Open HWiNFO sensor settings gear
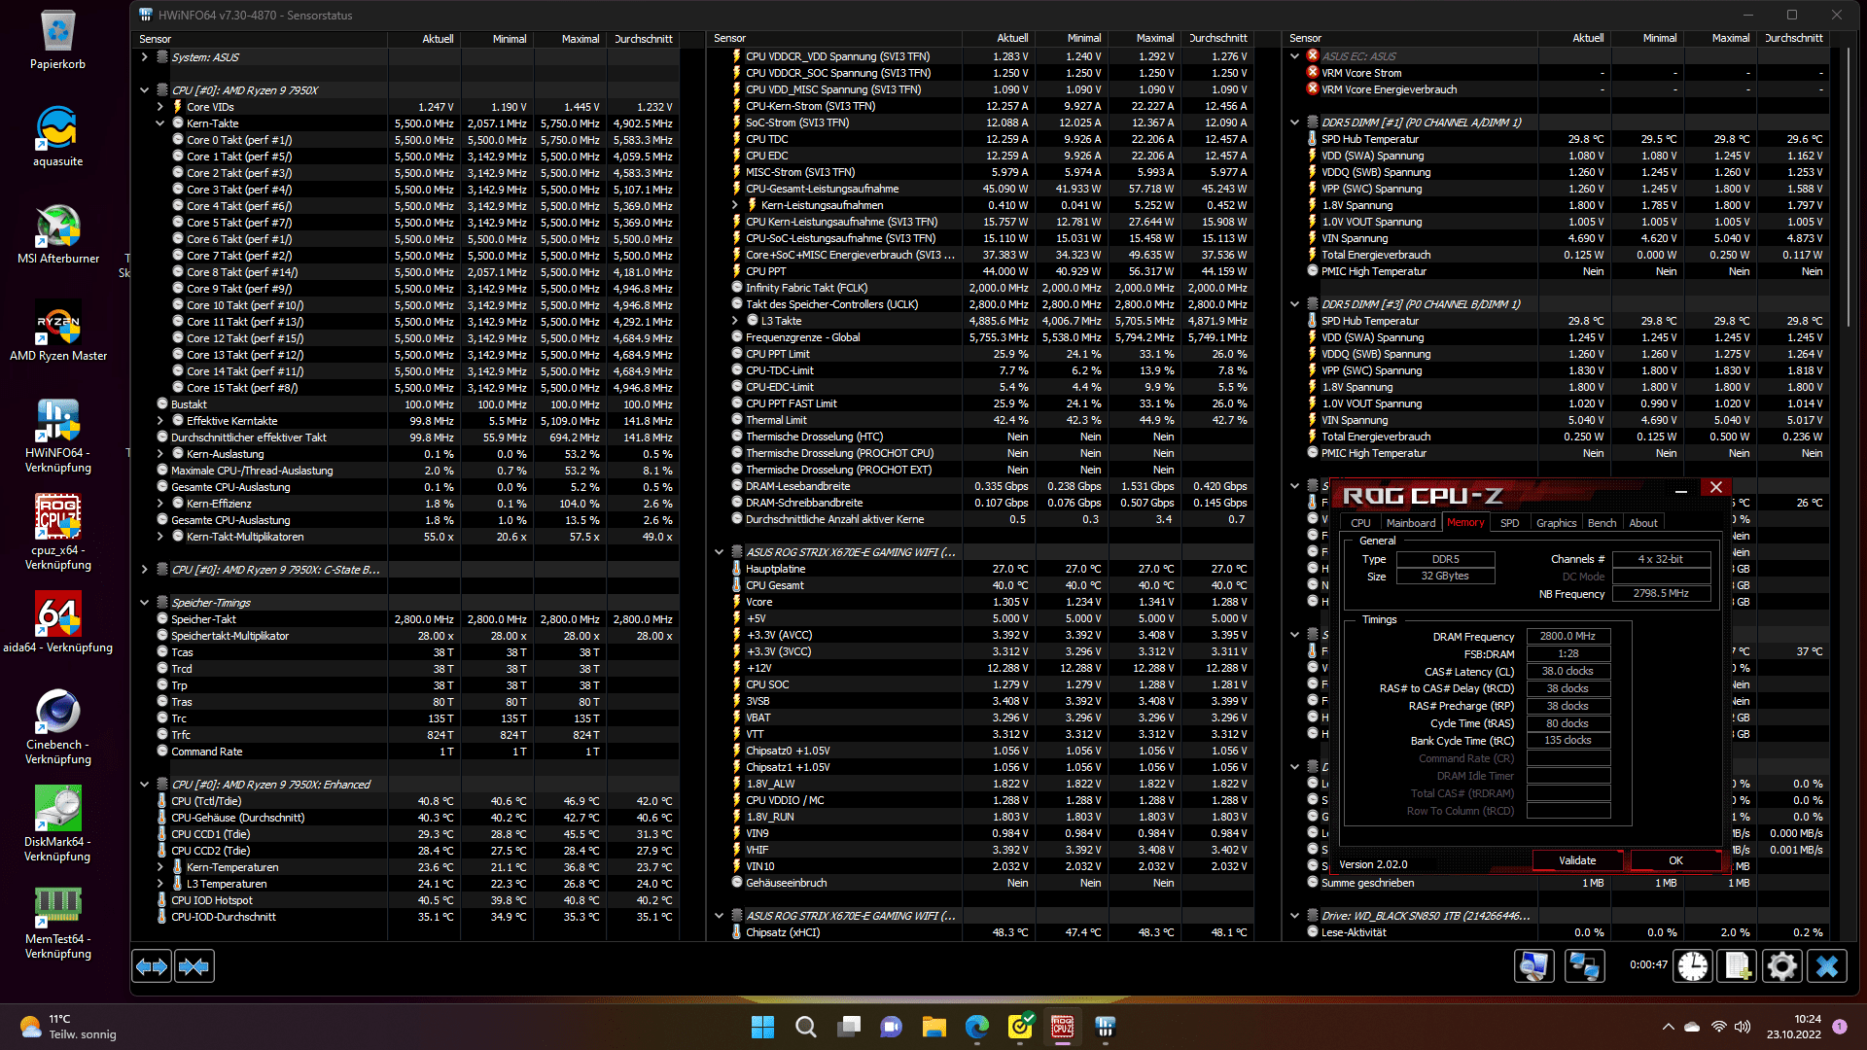 click(1781, 966)
